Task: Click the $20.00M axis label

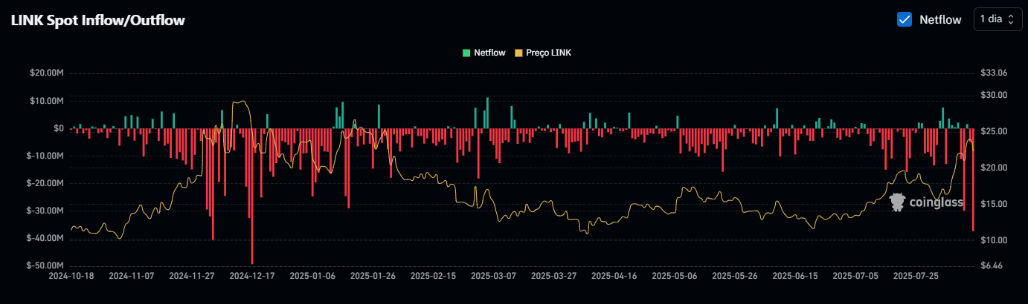Action: [46, 73]
